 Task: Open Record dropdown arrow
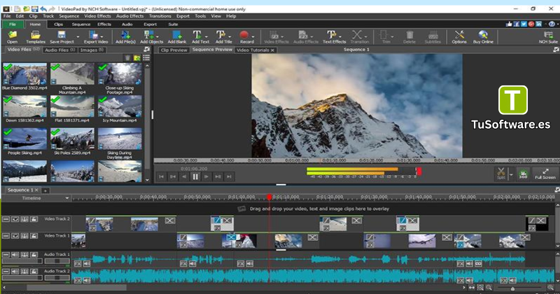point(253,36)
